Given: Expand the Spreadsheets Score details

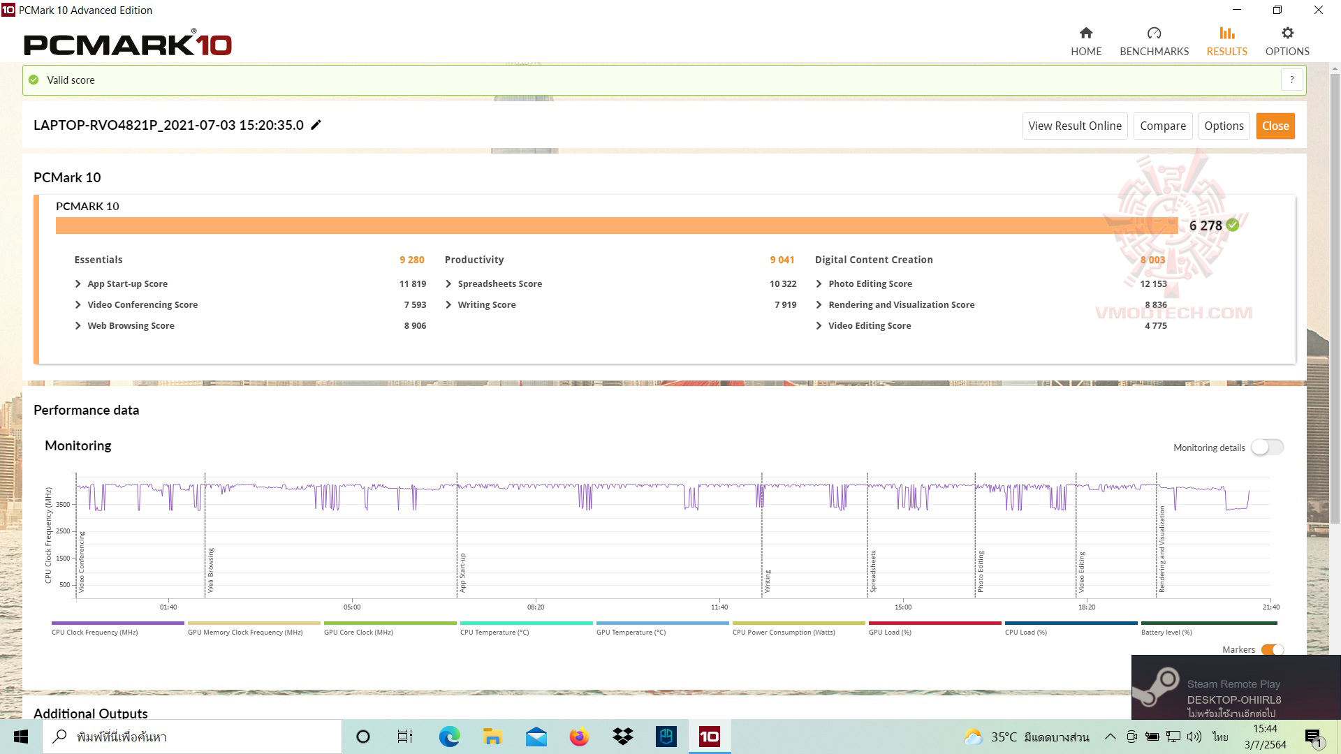Looking at the screenshot, I should [448, 284].
